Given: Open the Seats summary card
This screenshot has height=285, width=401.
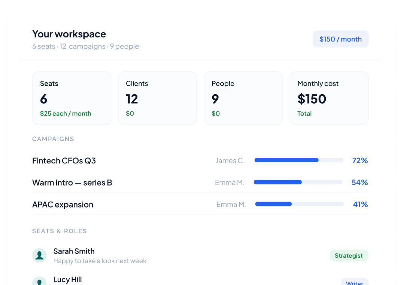Looking at the screenshot, I should pos(72,98).
